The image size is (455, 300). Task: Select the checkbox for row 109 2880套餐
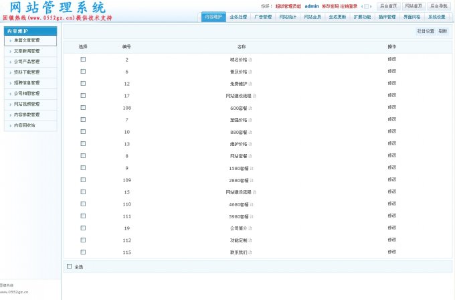point(83,179)
